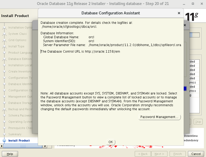
Task: Click the Finish button in installer
Action: [178, 154]
